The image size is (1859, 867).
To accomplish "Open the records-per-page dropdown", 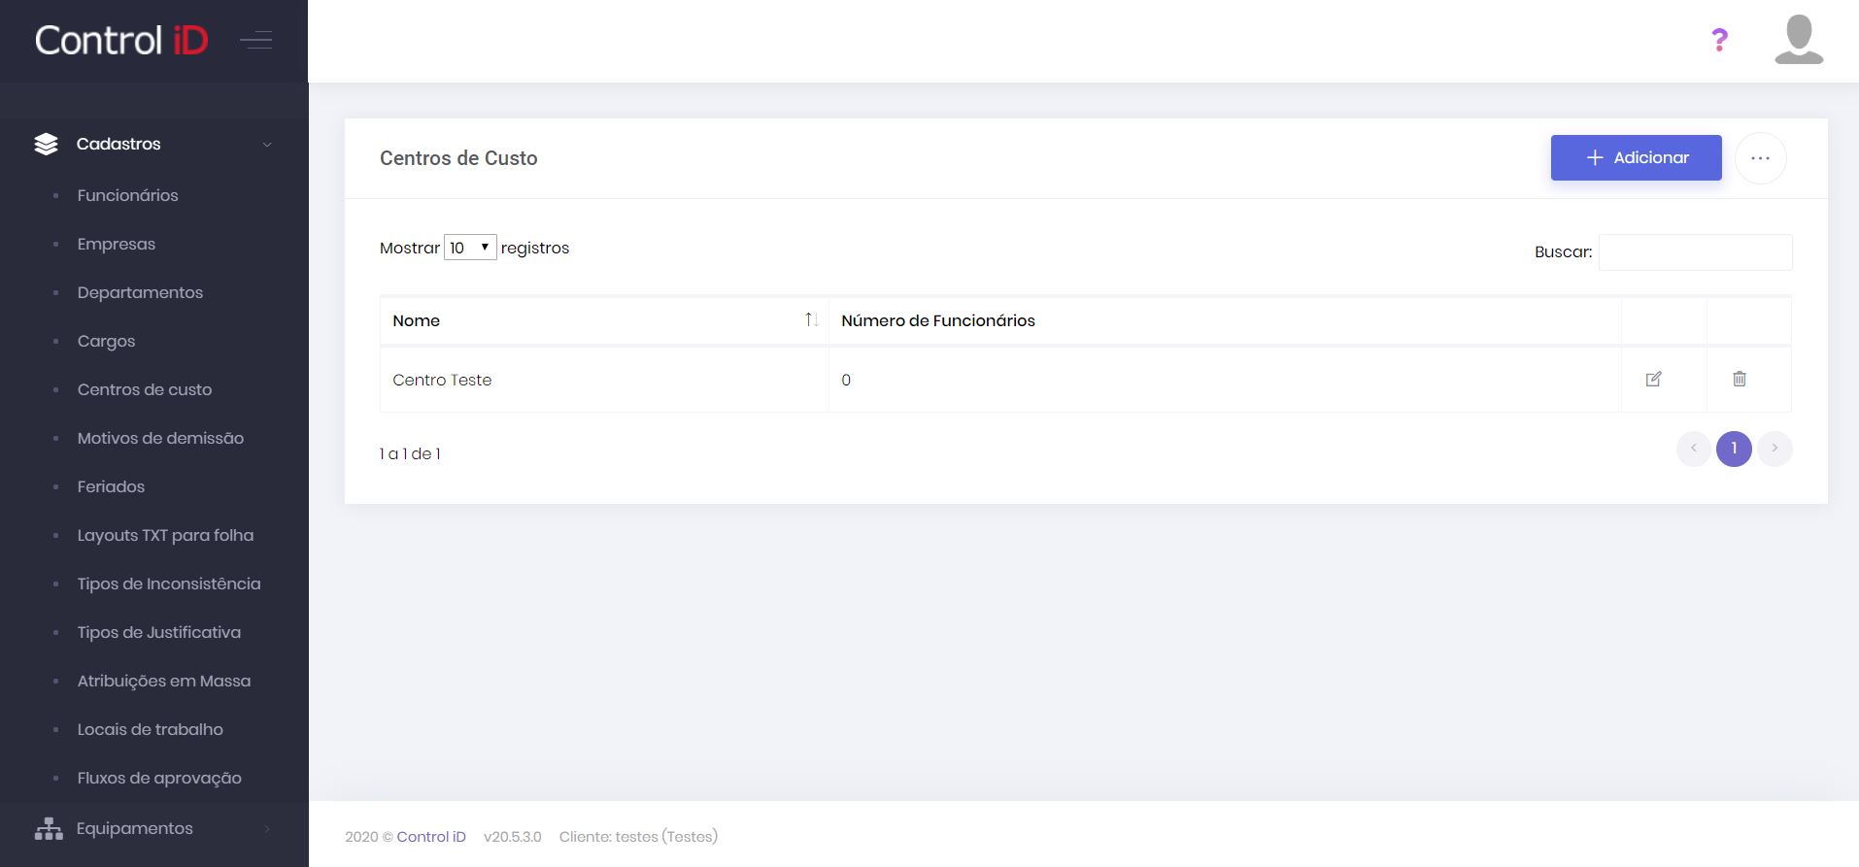I will (470, 248).
